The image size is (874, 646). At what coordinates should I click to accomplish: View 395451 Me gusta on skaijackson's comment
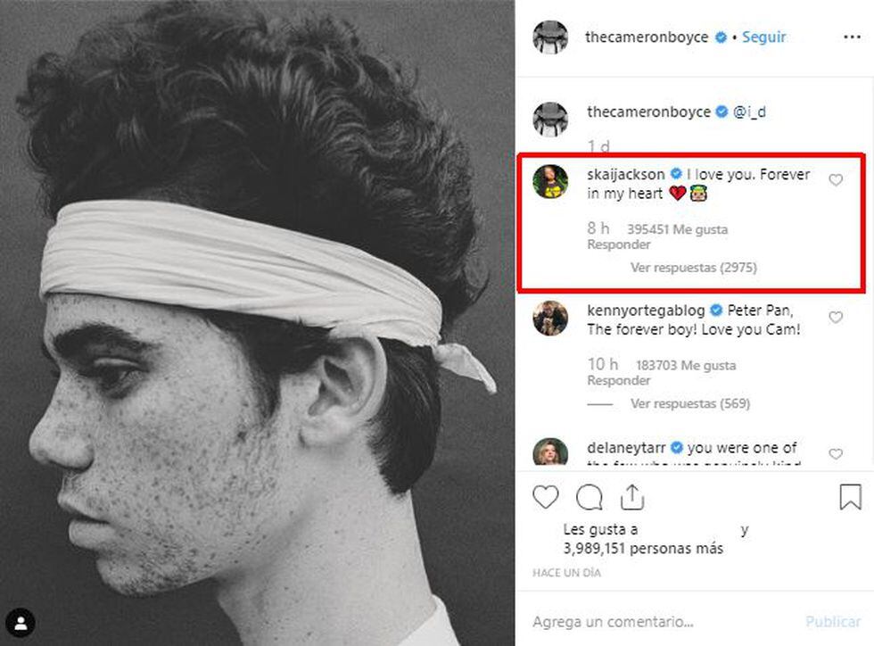point(677,229)
